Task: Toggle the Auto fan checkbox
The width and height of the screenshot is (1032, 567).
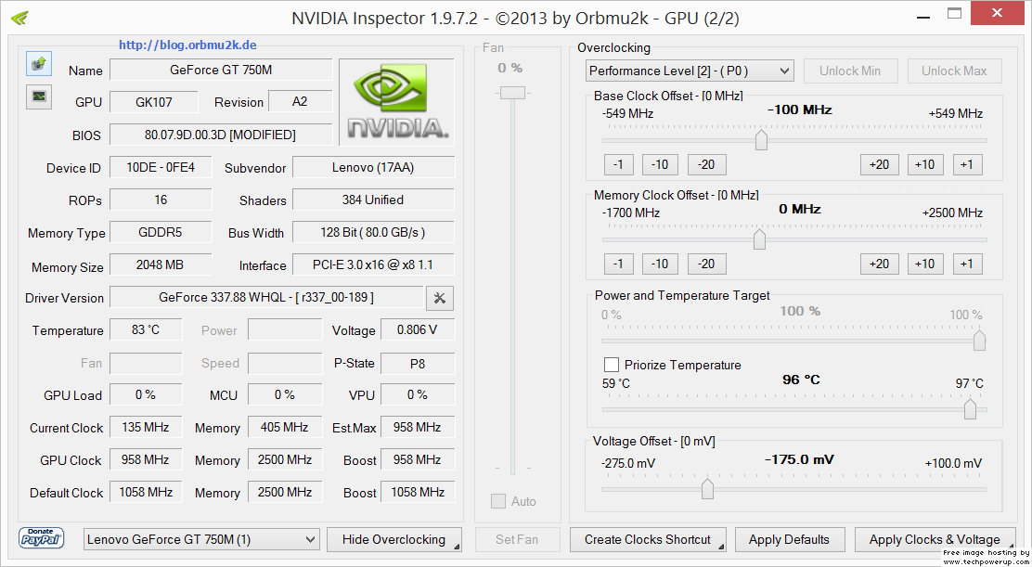Action: point(498,501)
